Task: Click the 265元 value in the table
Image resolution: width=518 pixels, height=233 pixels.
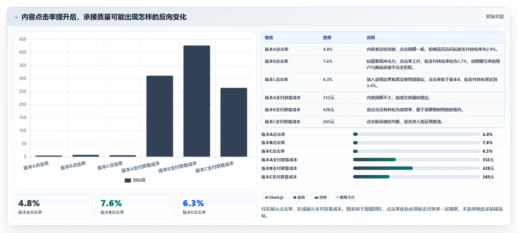Action: (329, 122)
